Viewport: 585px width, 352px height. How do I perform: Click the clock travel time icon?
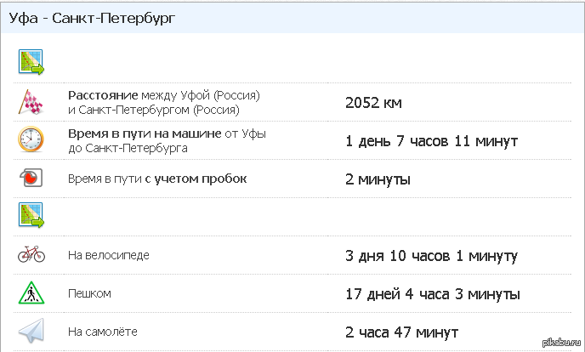coord(31,140)
